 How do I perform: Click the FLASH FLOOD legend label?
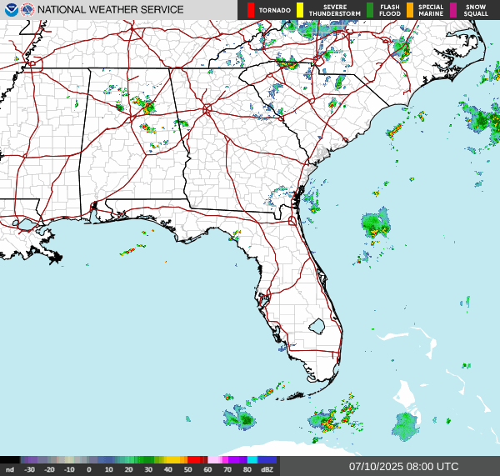(x=390, y=10)
